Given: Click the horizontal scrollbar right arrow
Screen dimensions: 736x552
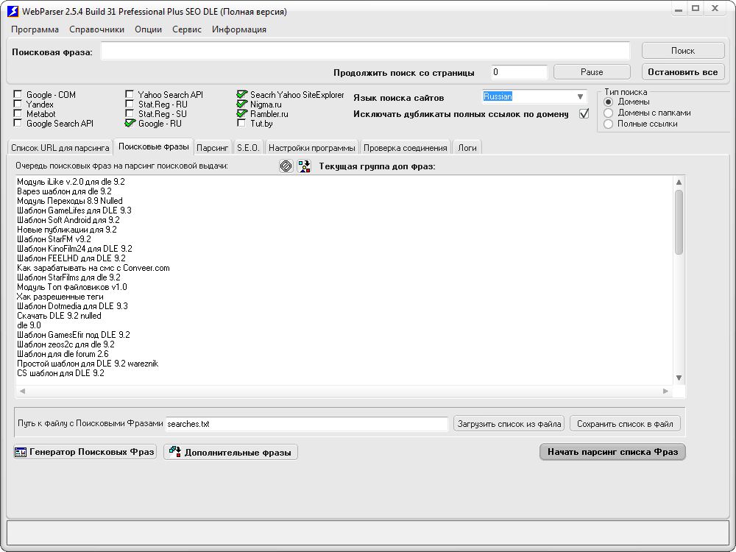Looking at the screenshot, I should tap(665, 391).
